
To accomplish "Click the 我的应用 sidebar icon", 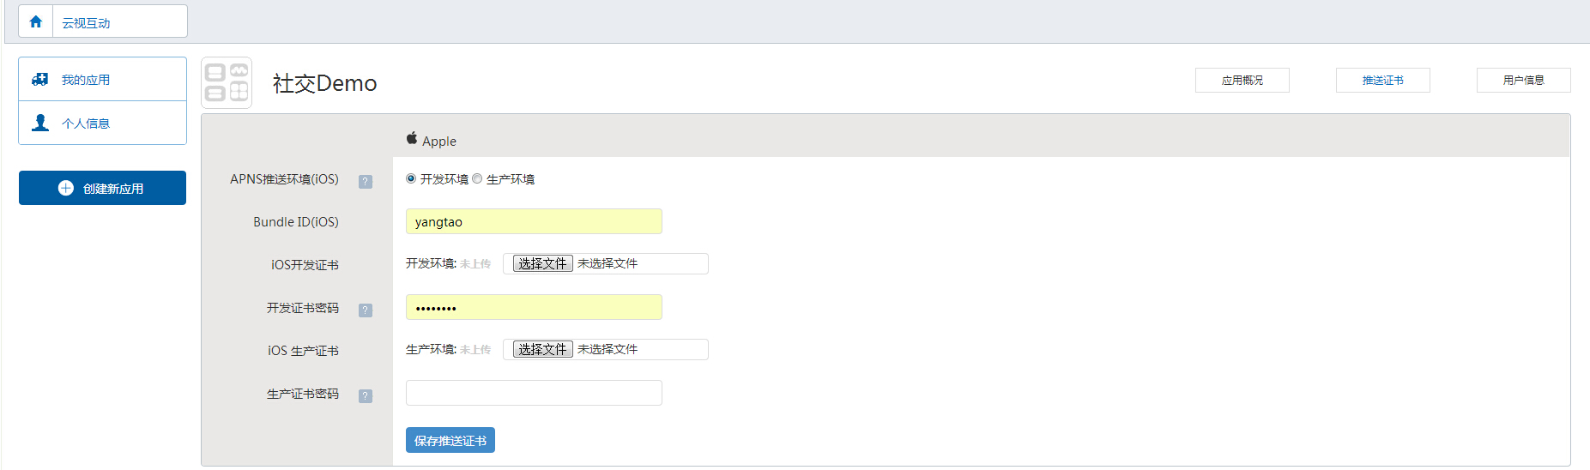I will coord(39,80).
